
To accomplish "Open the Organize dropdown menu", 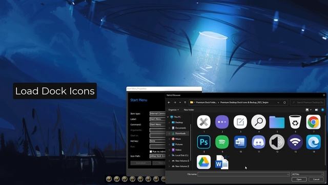I will tap(173, 109).
